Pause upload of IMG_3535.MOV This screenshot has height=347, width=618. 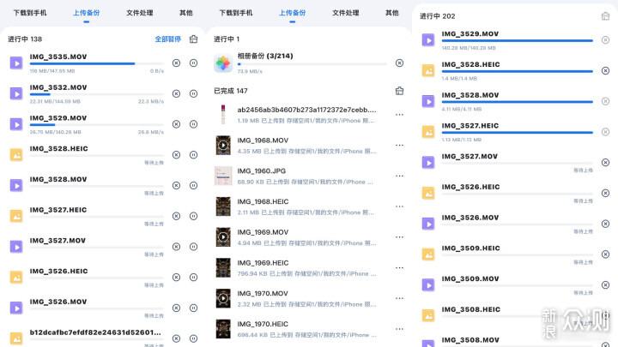pyautogui.click(x=193, y=63)
